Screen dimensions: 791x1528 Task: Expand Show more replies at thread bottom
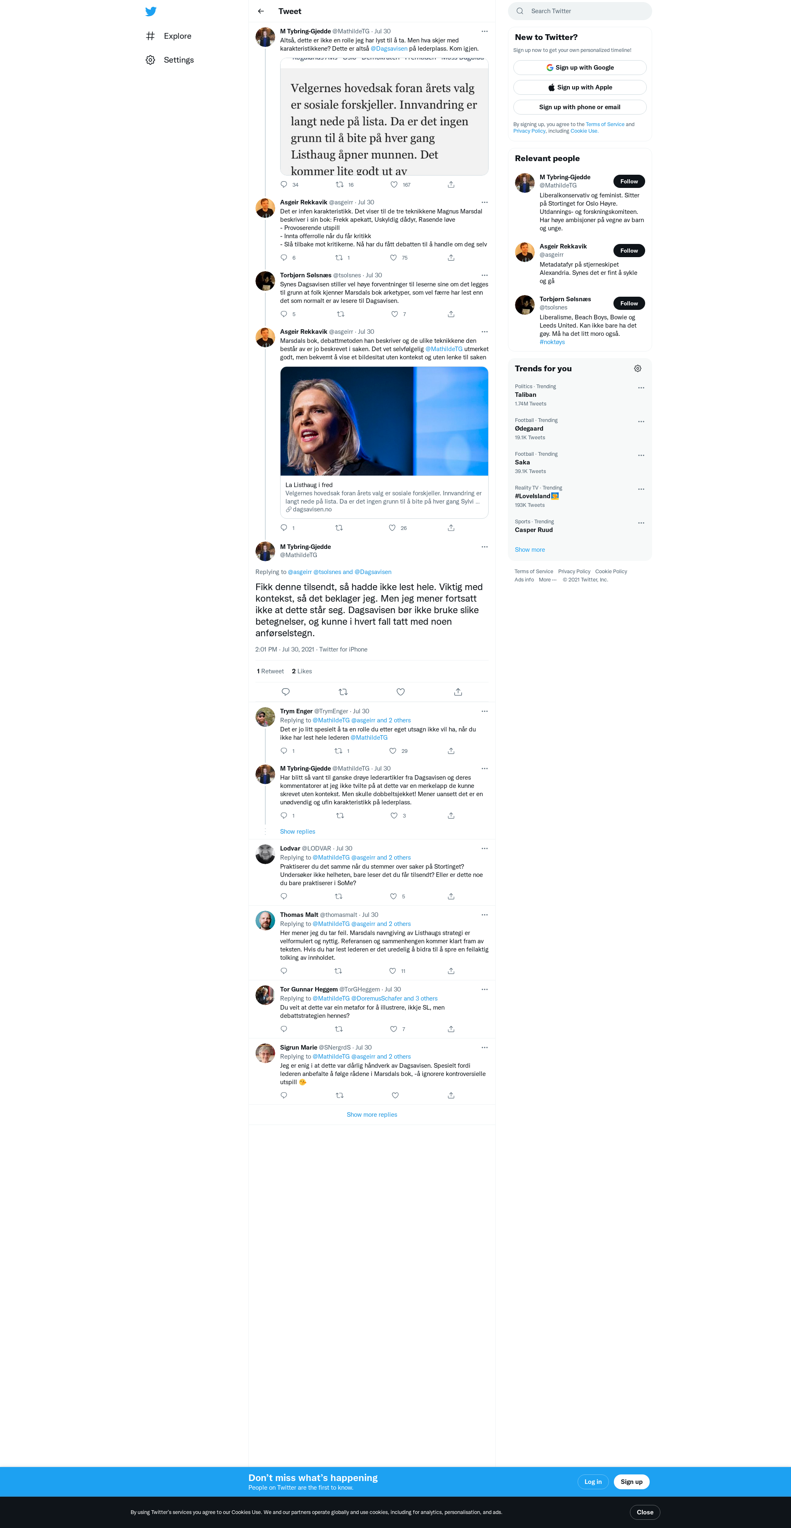tap(372, 1115)
